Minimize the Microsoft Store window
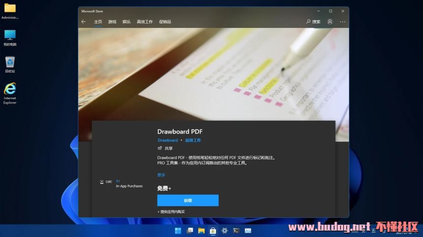 point(319,11)
